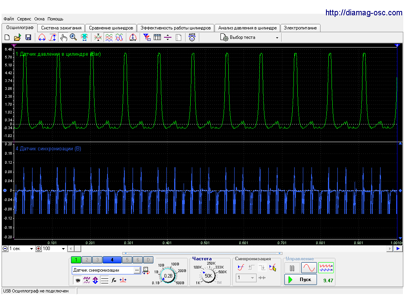Click the horizontal stretch waveform icon
408x296 pixels.
[42, 37]
